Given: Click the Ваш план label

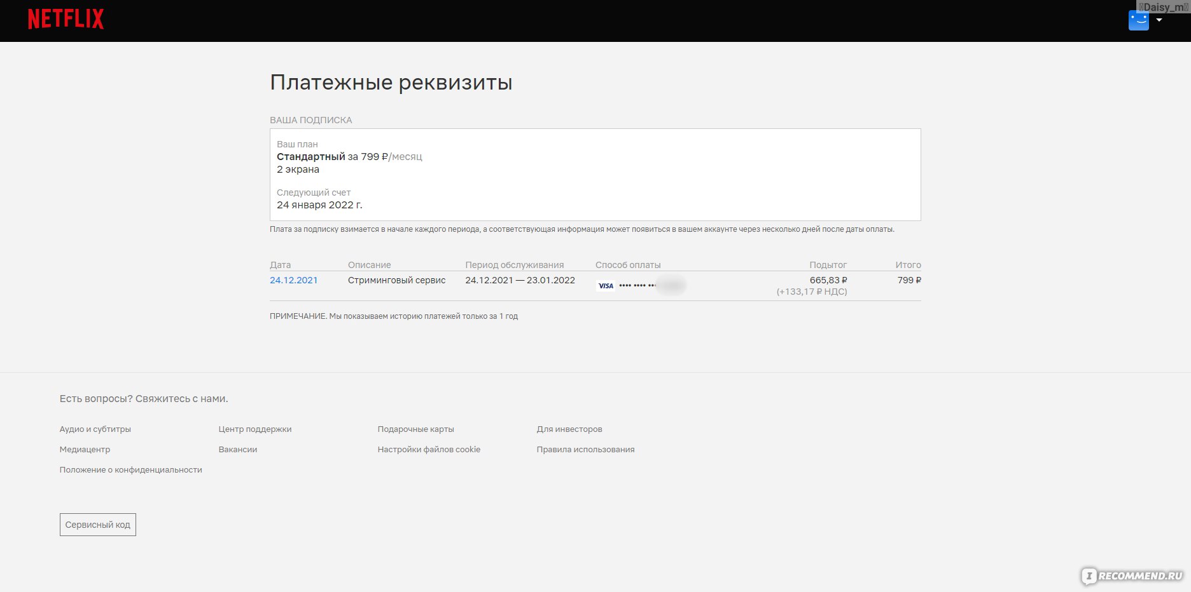Looking at the screenshot, I should pos(297,144).
